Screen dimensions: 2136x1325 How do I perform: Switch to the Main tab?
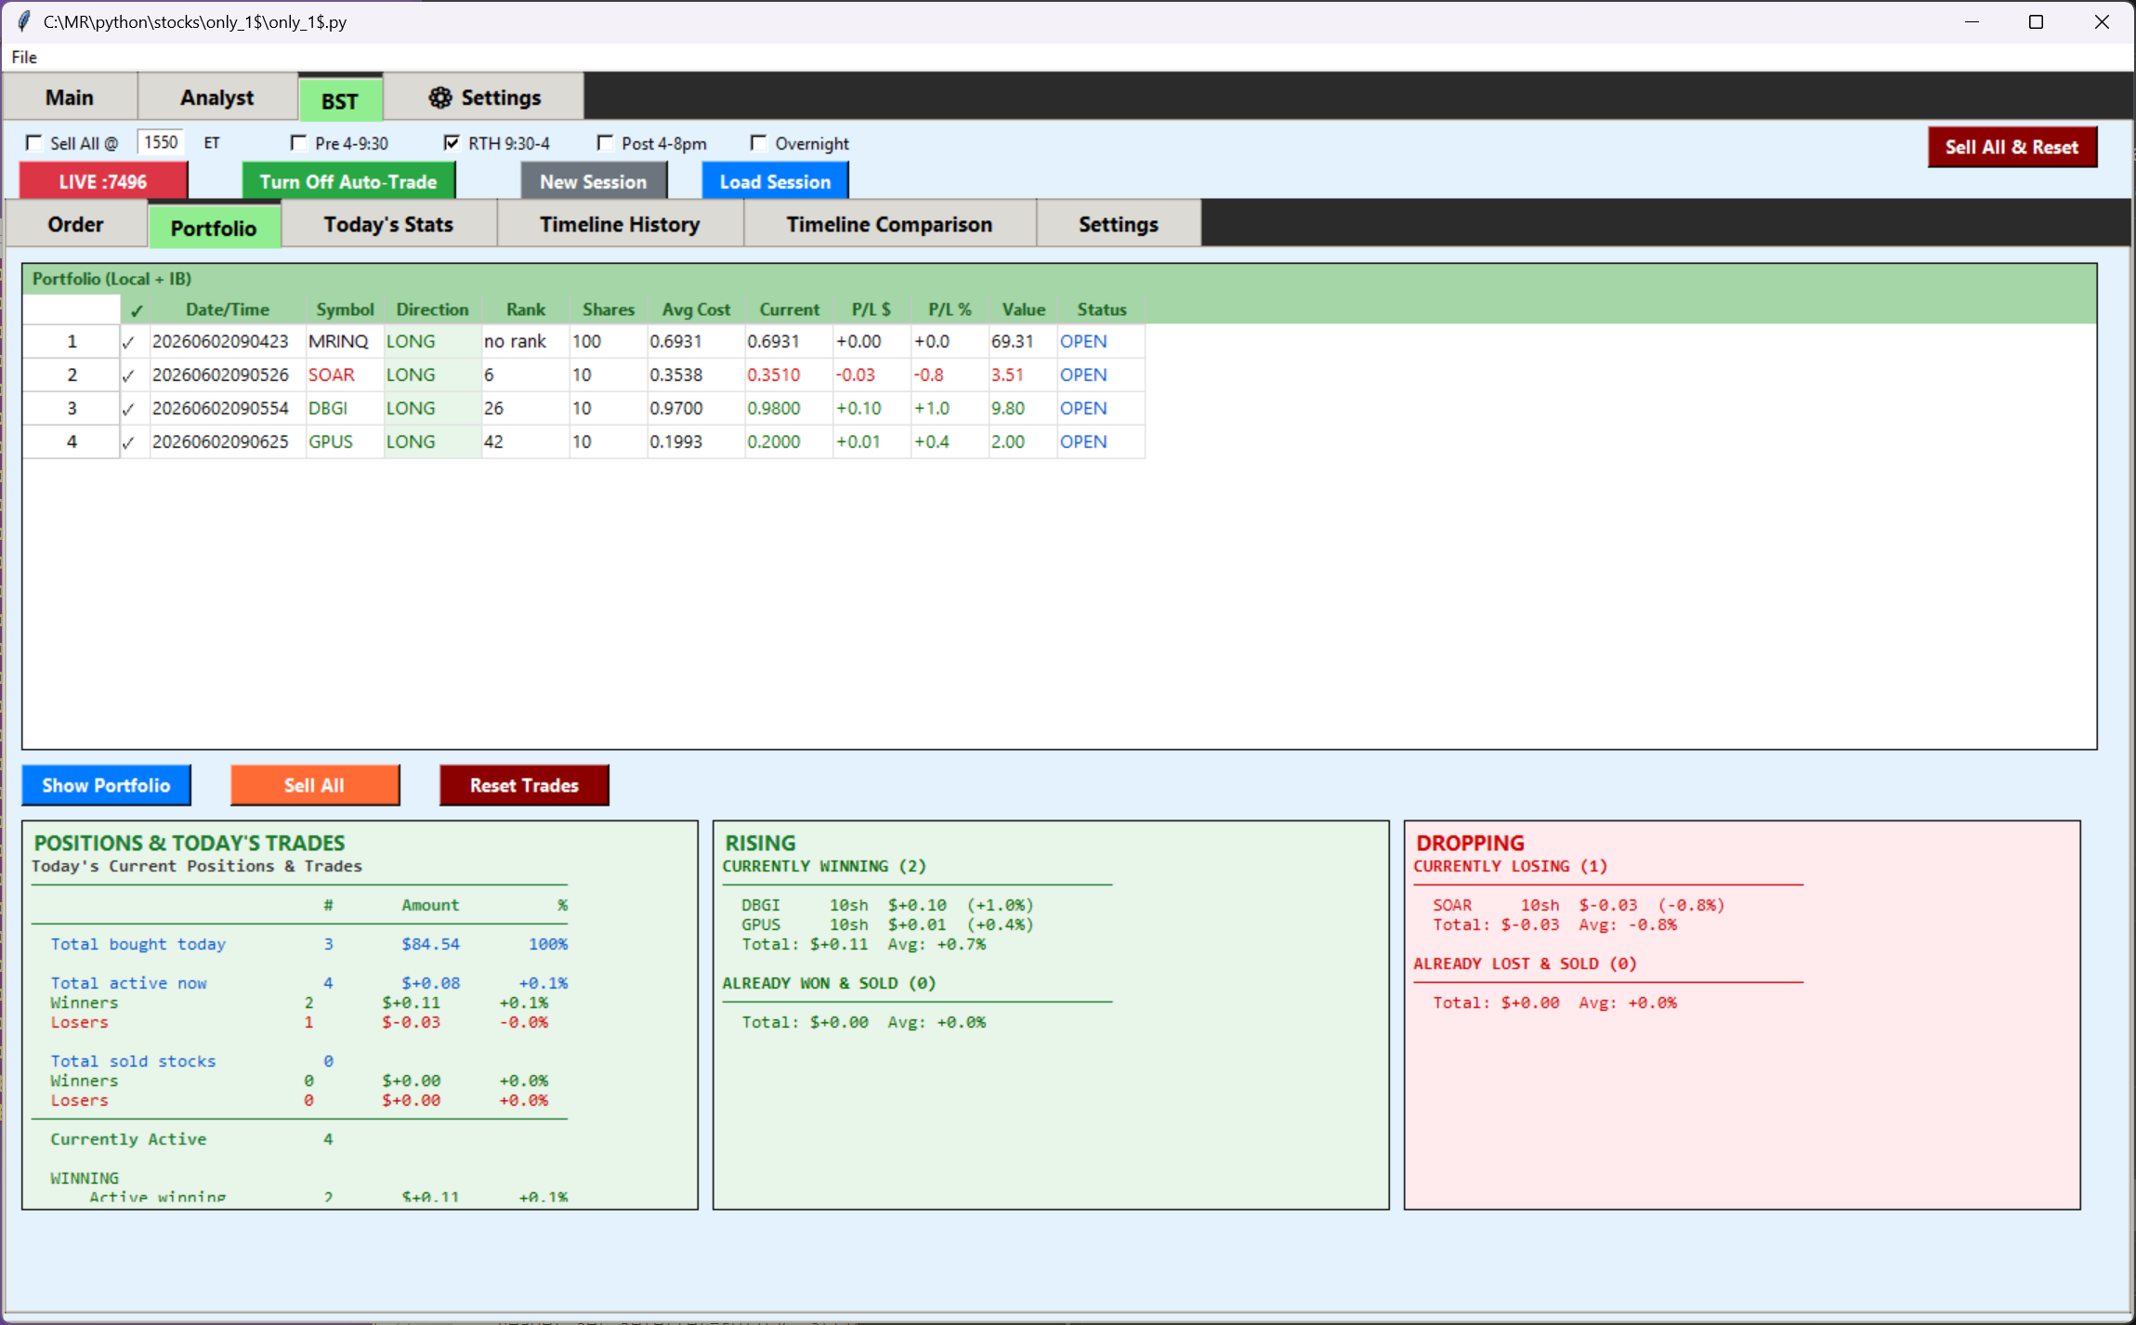[70, 98]
